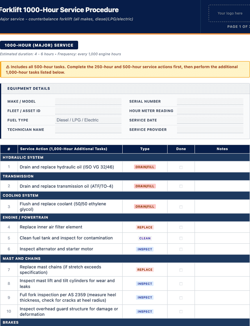Click the MAST AND CHAINS section header
Screen dimensions: 250x326
pos(125,259)
